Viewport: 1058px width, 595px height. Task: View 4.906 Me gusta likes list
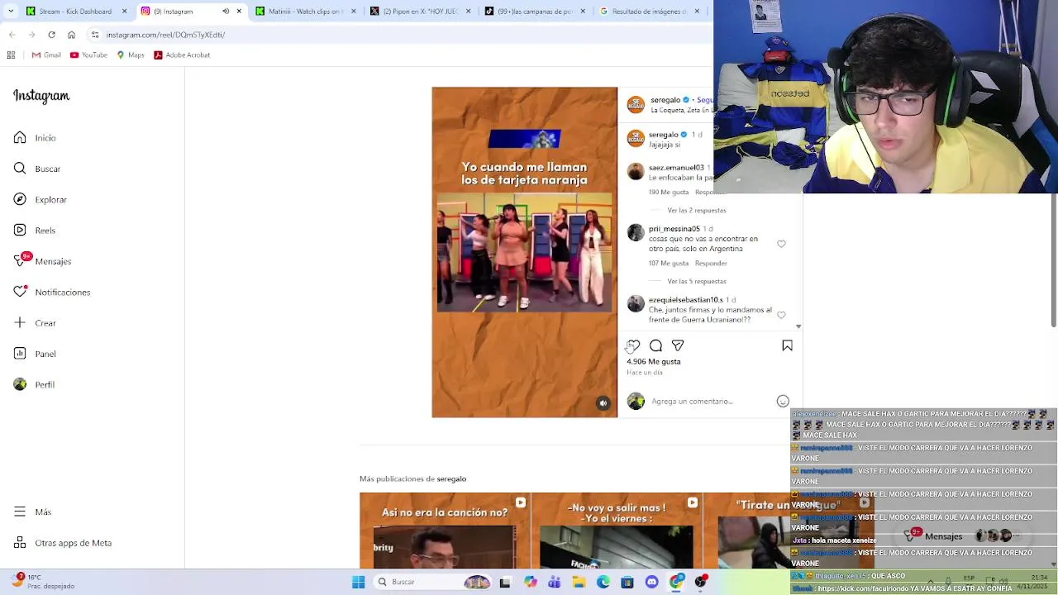coord(654,362)
